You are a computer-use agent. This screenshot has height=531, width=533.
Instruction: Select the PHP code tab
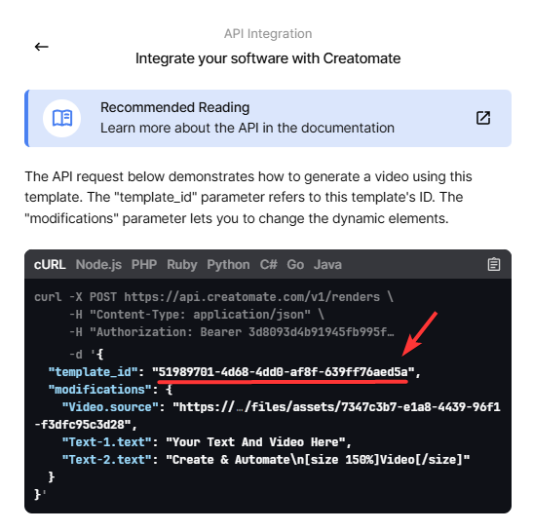pyautogui.click(x=144, y=264)
